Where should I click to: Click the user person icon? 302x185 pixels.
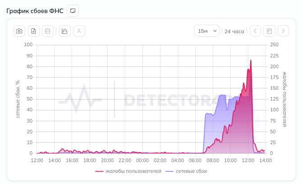(x=79, y=31)
